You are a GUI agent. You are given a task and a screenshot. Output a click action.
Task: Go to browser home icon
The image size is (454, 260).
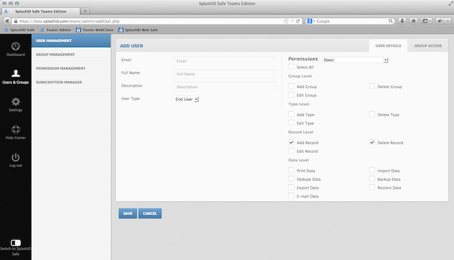[414, 21]
